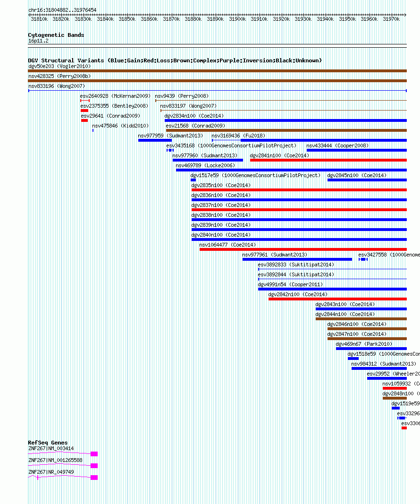The image size is (420, 504).
Task: Click the nsv9439 (Perry2008) label
Action: tap(182, 96)
